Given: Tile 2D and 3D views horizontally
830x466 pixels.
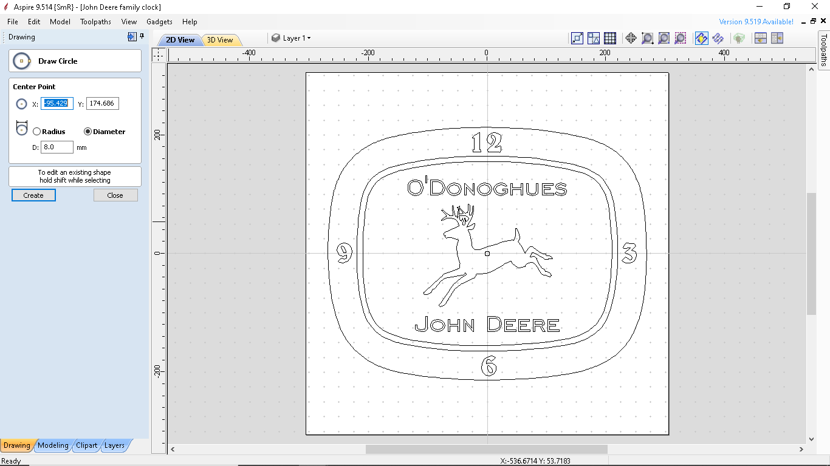Looking at the screenshot, I should (760, 38).
